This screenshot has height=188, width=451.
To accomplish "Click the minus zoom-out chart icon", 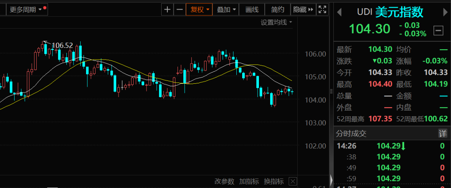I will pos(180,10).
